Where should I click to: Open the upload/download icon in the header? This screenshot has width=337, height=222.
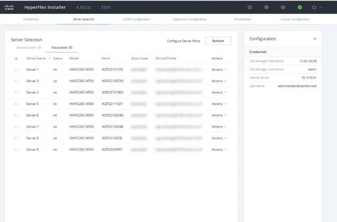coord(250,7)
